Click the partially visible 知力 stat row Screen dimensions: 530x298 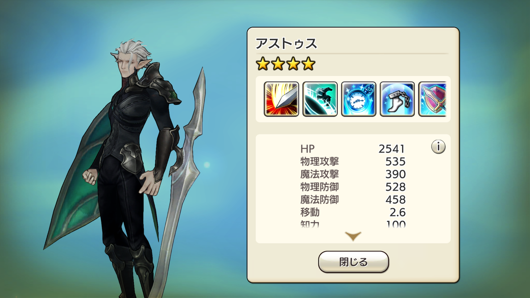[353, 224]
